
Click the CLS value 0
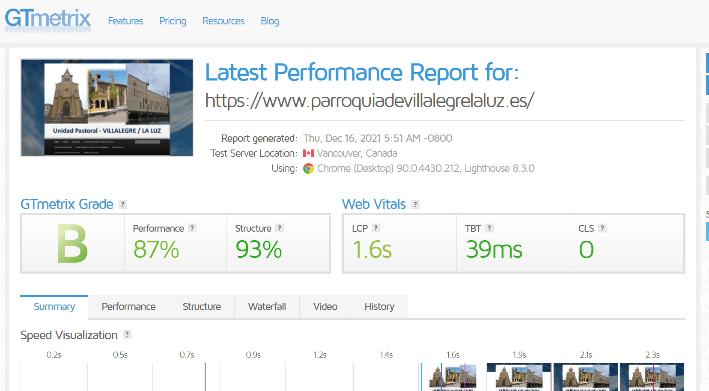point(586,249)
